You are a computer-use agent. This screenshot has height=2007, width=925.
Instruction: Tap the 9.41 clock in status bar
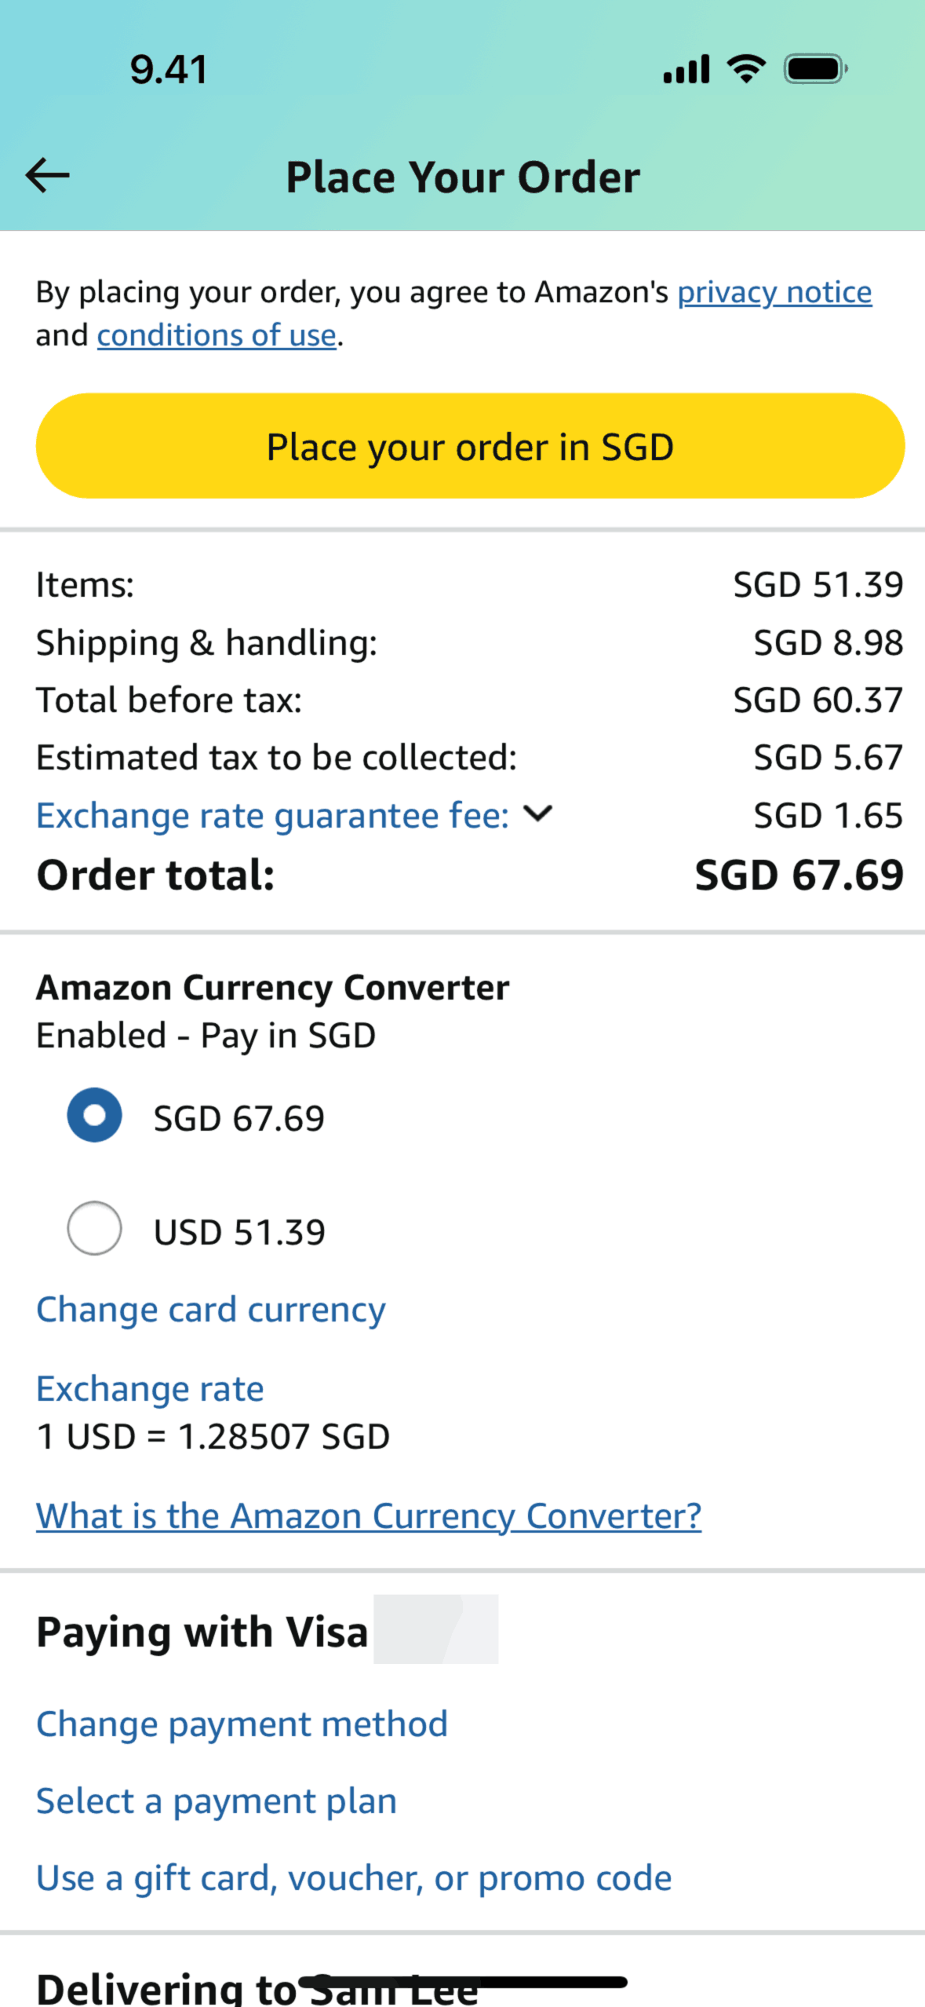169,69
